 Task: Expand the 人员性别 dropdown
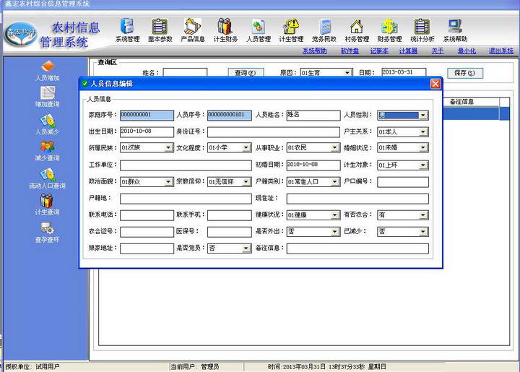point(422,116)
